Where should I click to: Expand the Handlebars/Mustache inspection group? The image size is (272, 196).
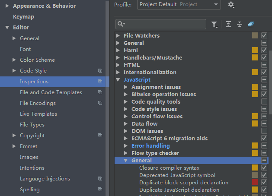click(118, 58)
